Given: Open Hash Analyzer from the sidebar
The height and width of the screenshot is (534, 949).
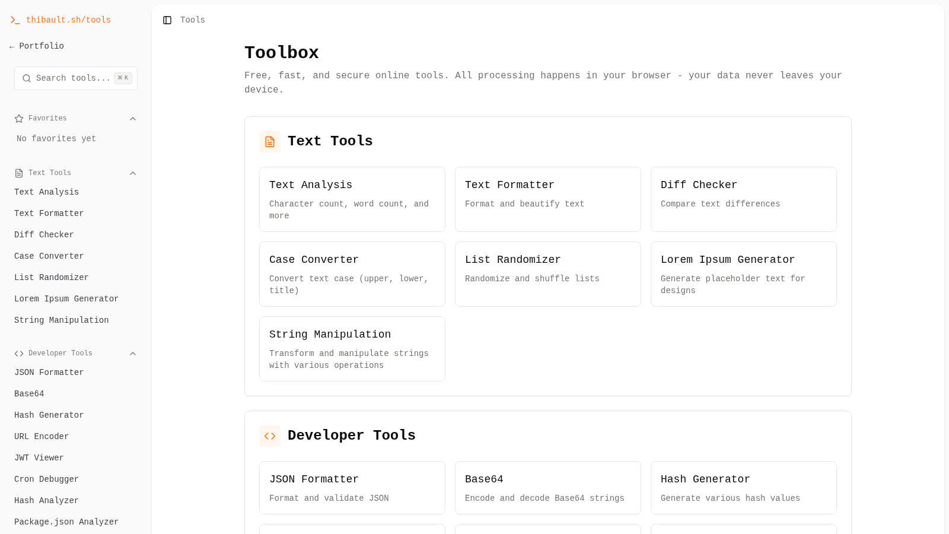Looking at the screenshot, I should (x=76, y=501).
